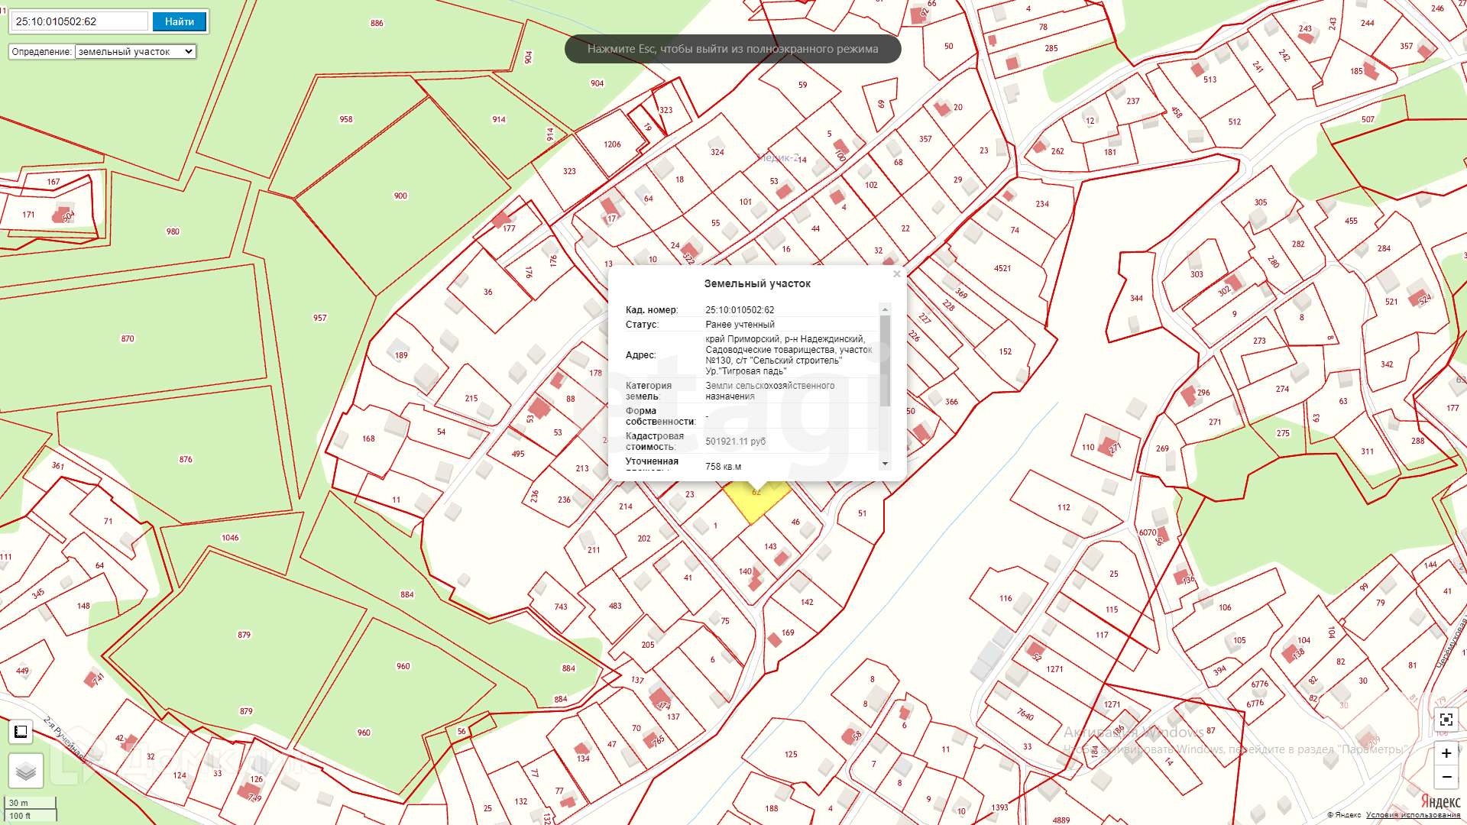Screen dimensions: 1467x825
Task: Click the popup scrollbar's up arrow
Action: tap(885, 309)
